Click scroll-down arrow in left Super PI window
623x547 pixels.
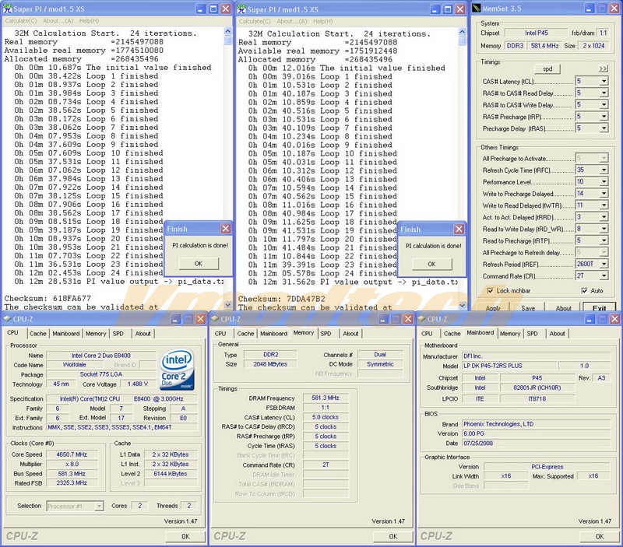pyautogui.click(x=228, y=305)
